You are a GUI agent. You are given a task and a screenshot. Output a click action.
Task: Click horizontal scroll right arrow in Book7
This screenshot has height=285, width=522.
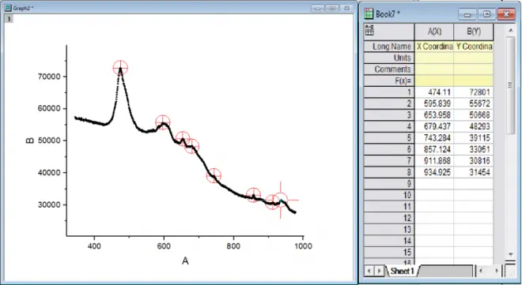[x=497, y=271]
